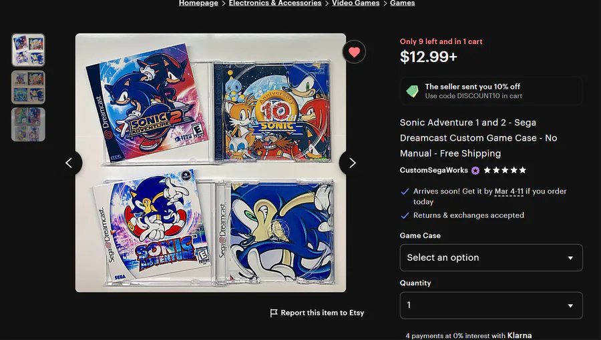This screenshot has height=340, width=601.
Task: Open the Quantity dropdown
Action: click(x=491, y=305)
